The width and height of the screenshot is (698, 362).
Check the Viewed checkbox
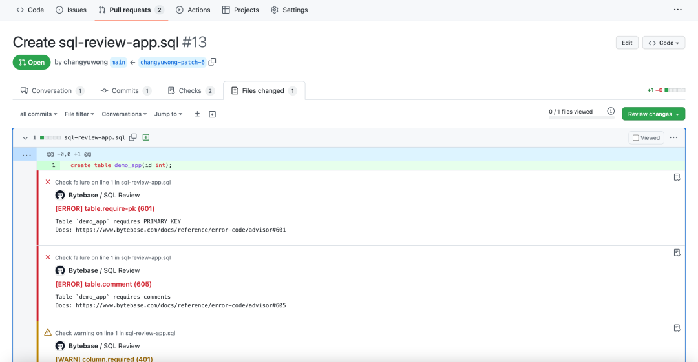click(636, 138)
